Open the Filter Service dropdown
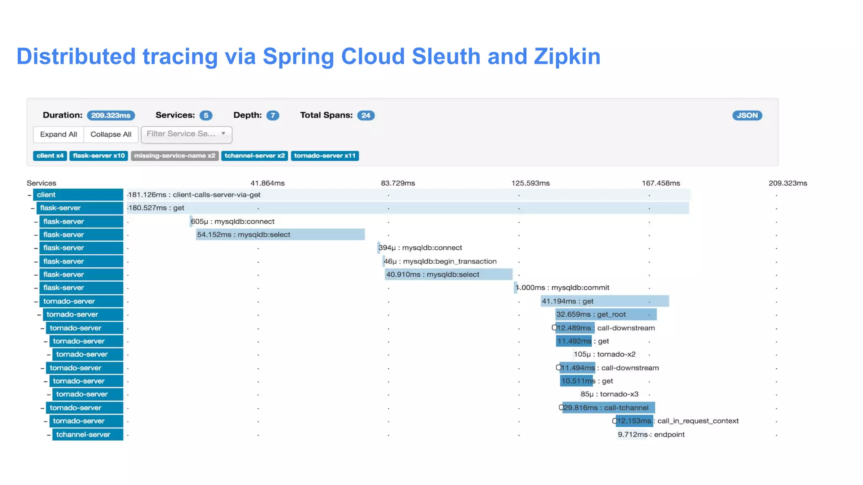This screenshot has height=485, width=863. click(186, 134)
